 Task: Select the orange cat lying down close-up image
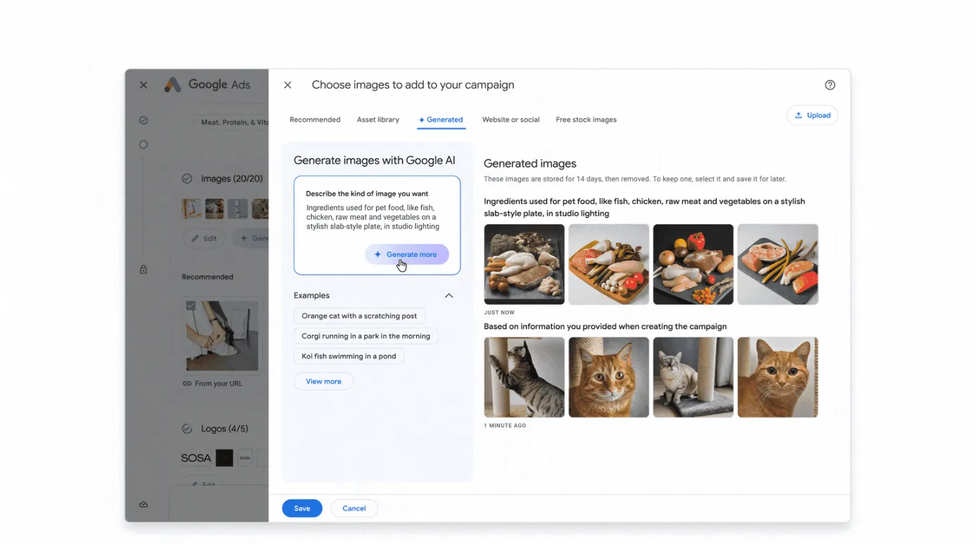(609, 377)
